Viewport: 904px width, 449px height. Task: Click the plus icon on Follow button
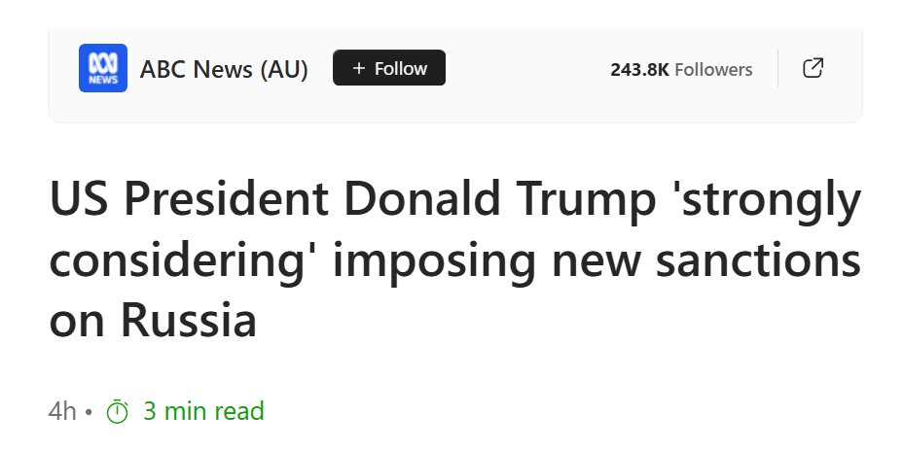[x=359, y=68]
